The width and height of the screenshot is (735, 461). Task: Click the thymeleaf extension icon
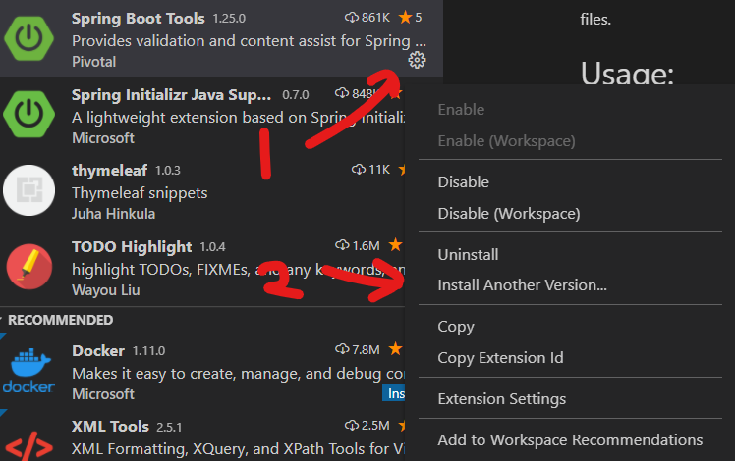tap(29, 190)
